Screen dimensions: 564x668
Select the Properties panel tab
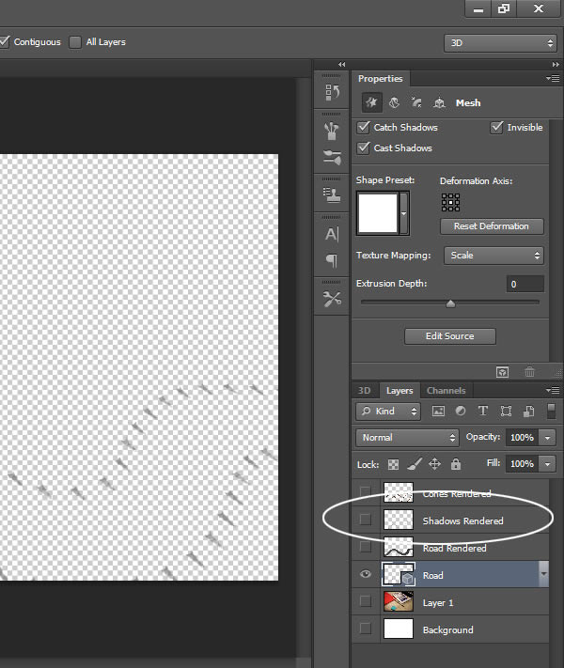coord(381,79)
